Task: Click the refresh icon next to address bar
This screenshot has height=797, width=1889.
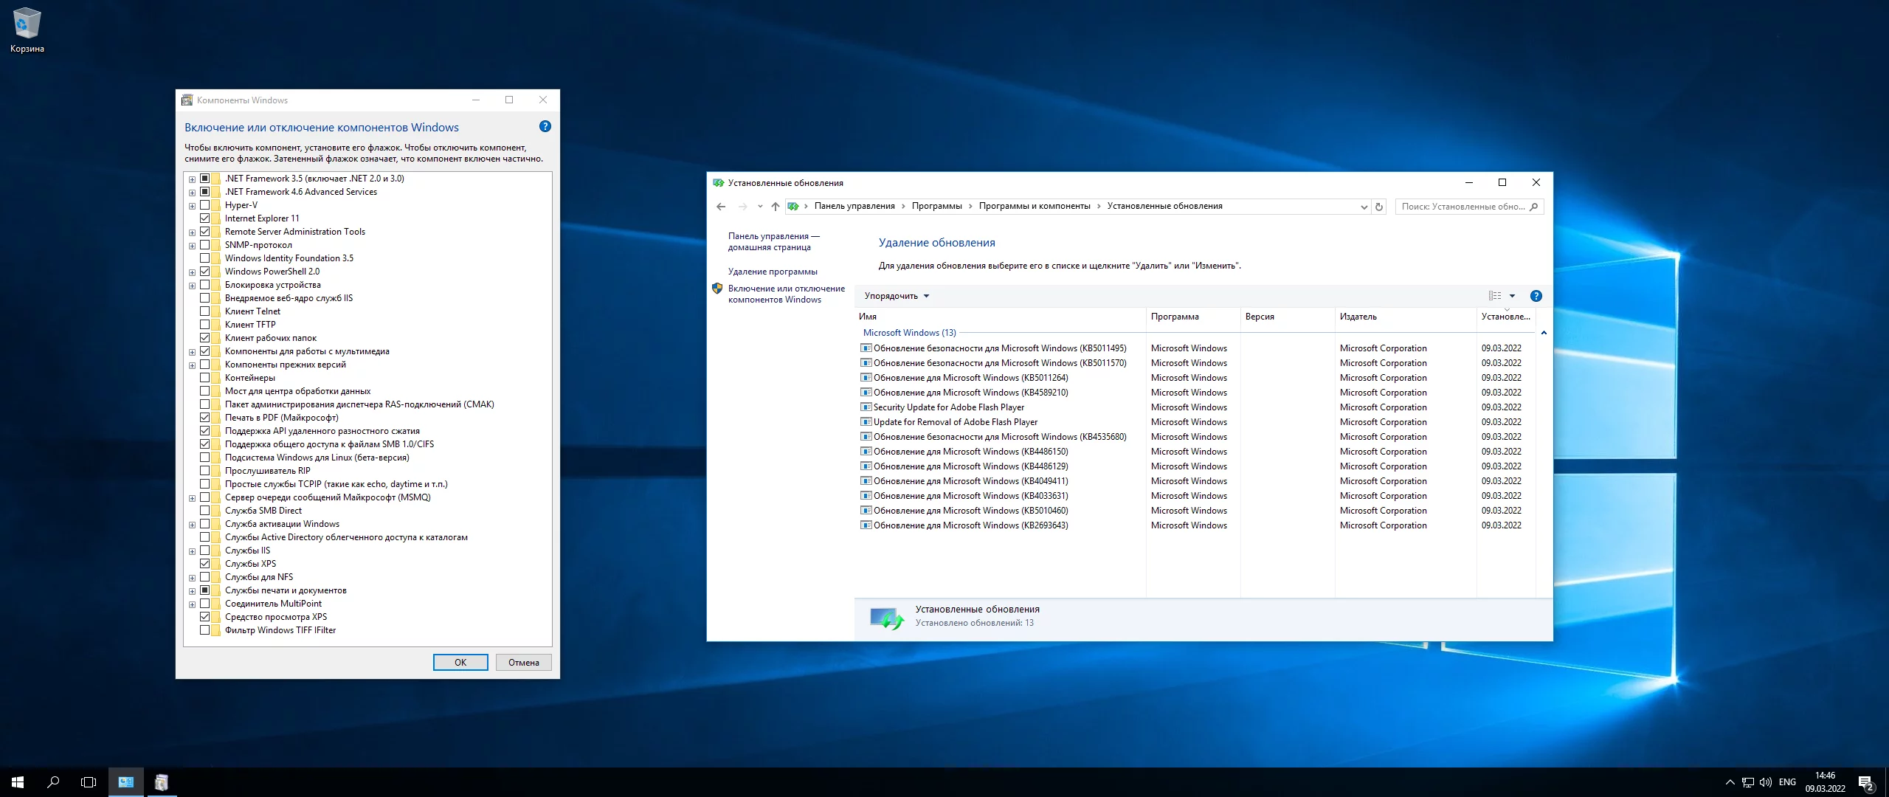Action: 1378,207
